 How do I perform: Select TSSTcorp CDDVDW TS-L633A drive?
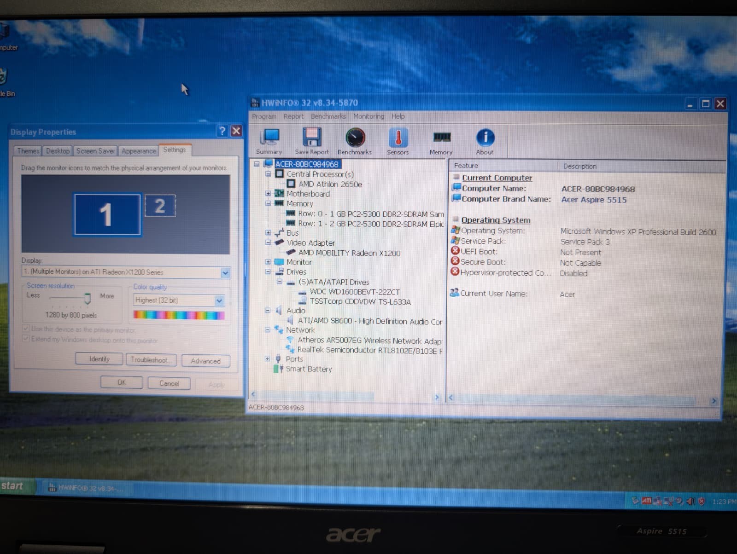click(360, 301)
